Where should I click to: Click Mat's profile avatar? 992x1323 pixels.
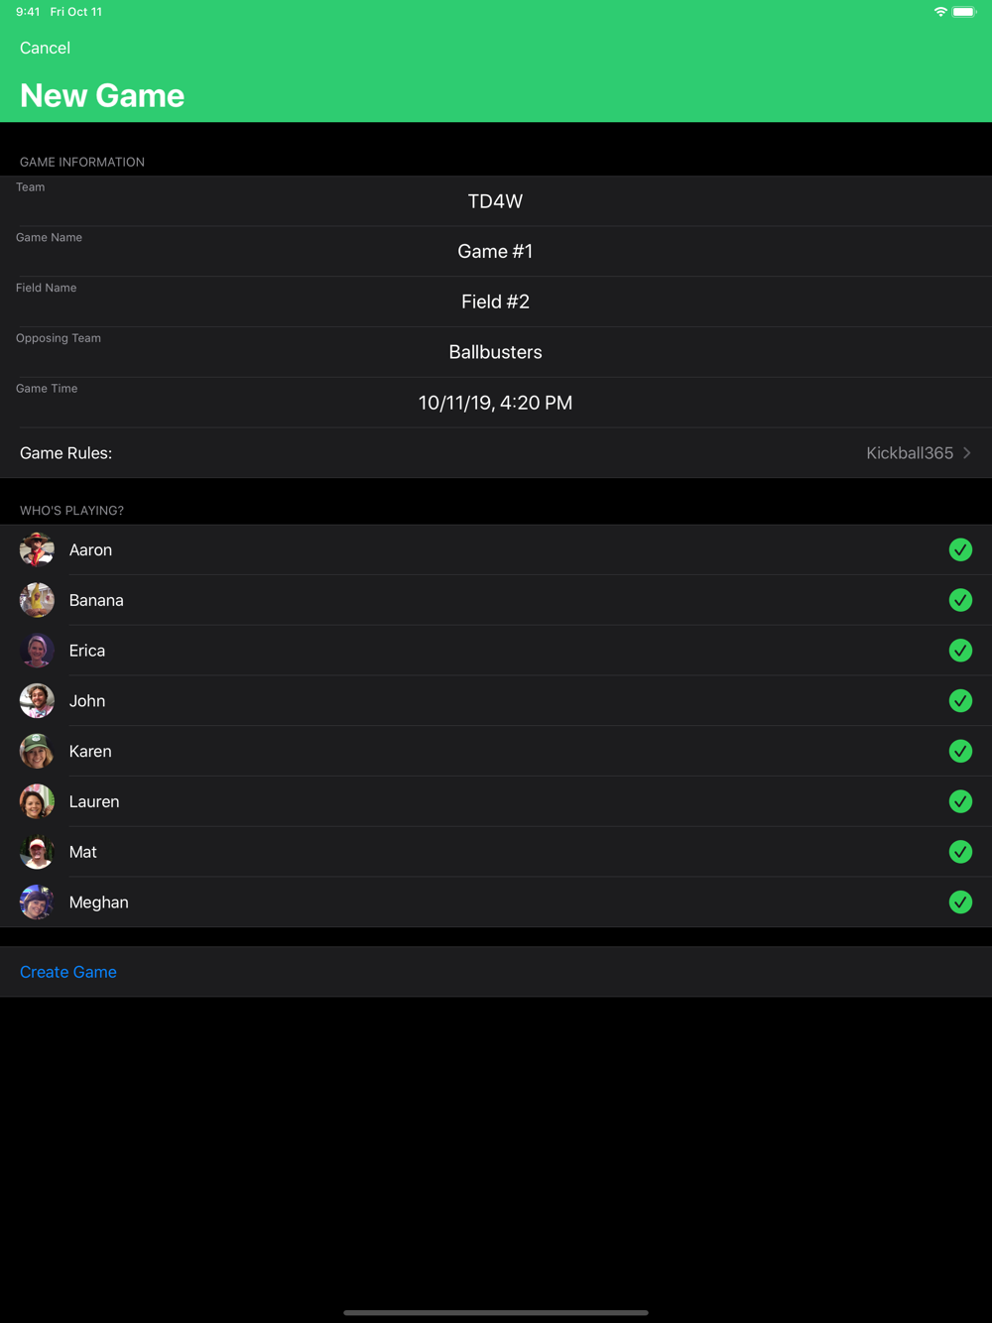[37, 852]
